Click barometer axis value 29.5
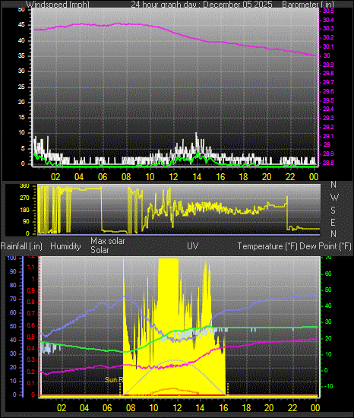354x418 pixels. pos(328,100)
